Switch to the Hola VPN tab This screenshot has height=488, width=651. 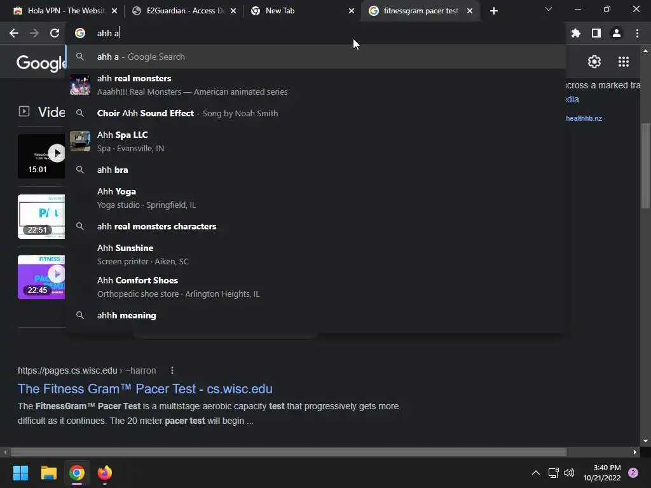click(x=65, y=11)
